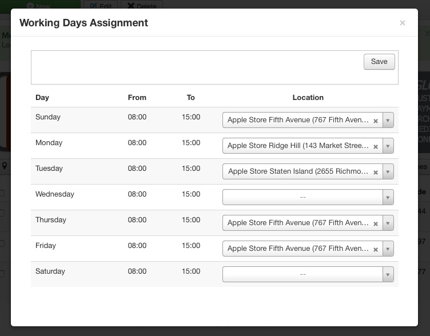Click Tuesday's Apple Store Staten Island text
Screen dimensions: 430x336
pyautogui.click(x=298, y=171)
